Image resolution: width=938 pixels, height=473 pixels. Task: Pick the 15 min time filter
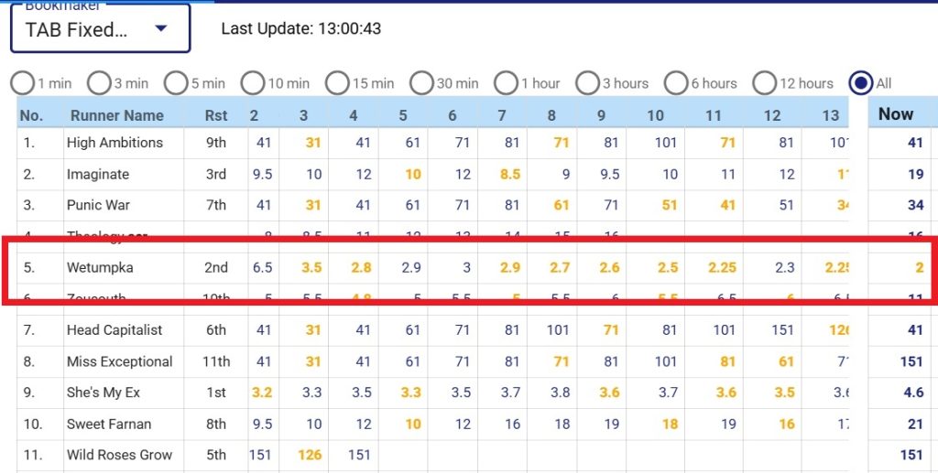coord(338,83)
